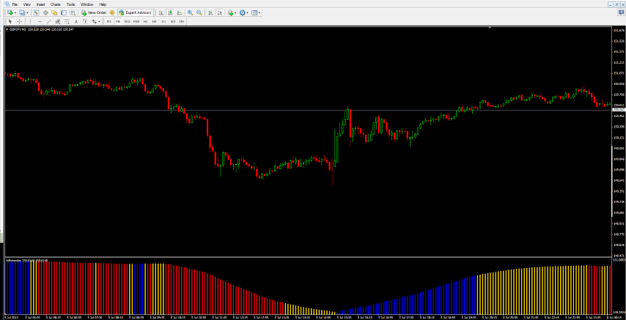Open the chart window system menu icon

tap(6, 4)
